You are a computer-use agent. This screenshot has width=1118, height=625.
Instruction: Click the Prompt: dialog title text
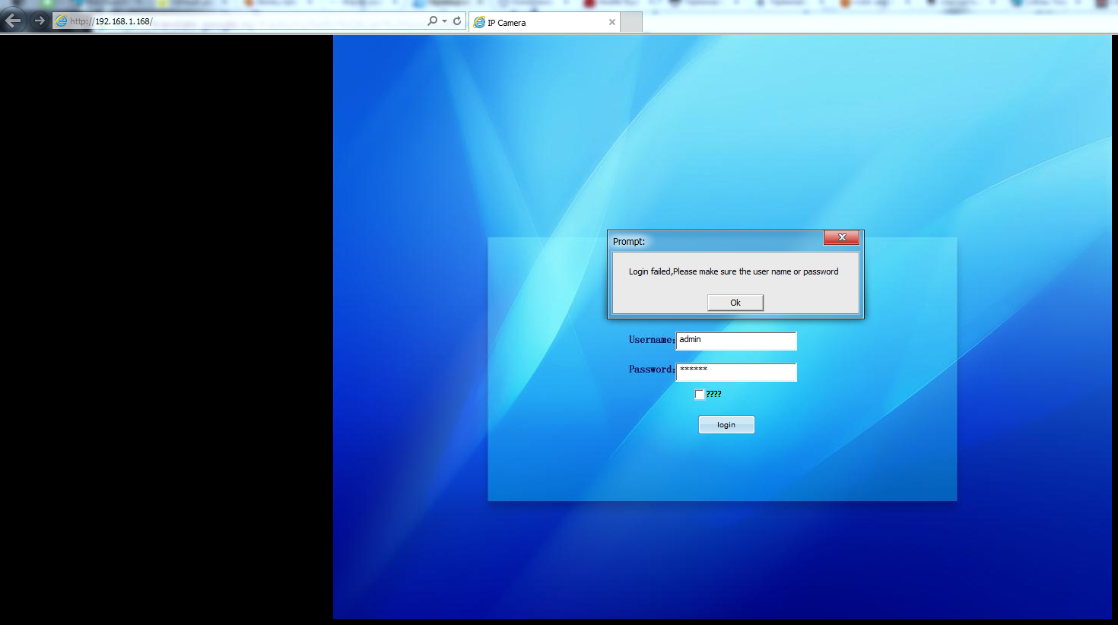click(x=629, y=242)
